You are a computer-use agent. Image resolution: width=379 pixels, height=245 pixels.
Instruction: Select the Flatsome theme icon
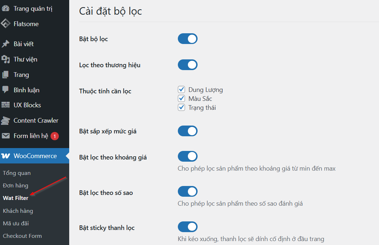point(6,24)
